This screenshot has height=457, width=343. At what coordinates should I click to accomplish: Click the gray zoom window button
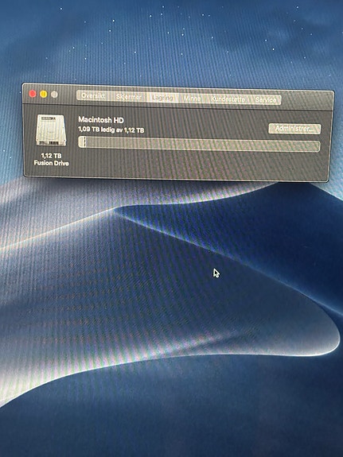[54, 95]
